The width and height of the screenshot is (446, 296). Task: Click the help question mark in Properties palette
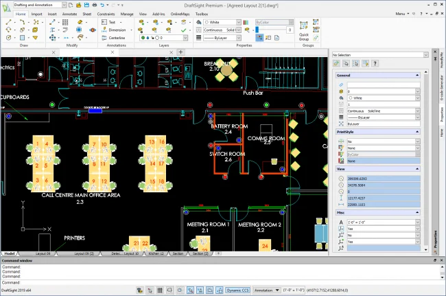click(375, 63)
